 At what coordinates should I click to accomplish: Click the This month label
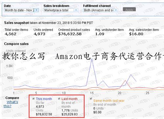pyautogui.click(x=44, y=99)
